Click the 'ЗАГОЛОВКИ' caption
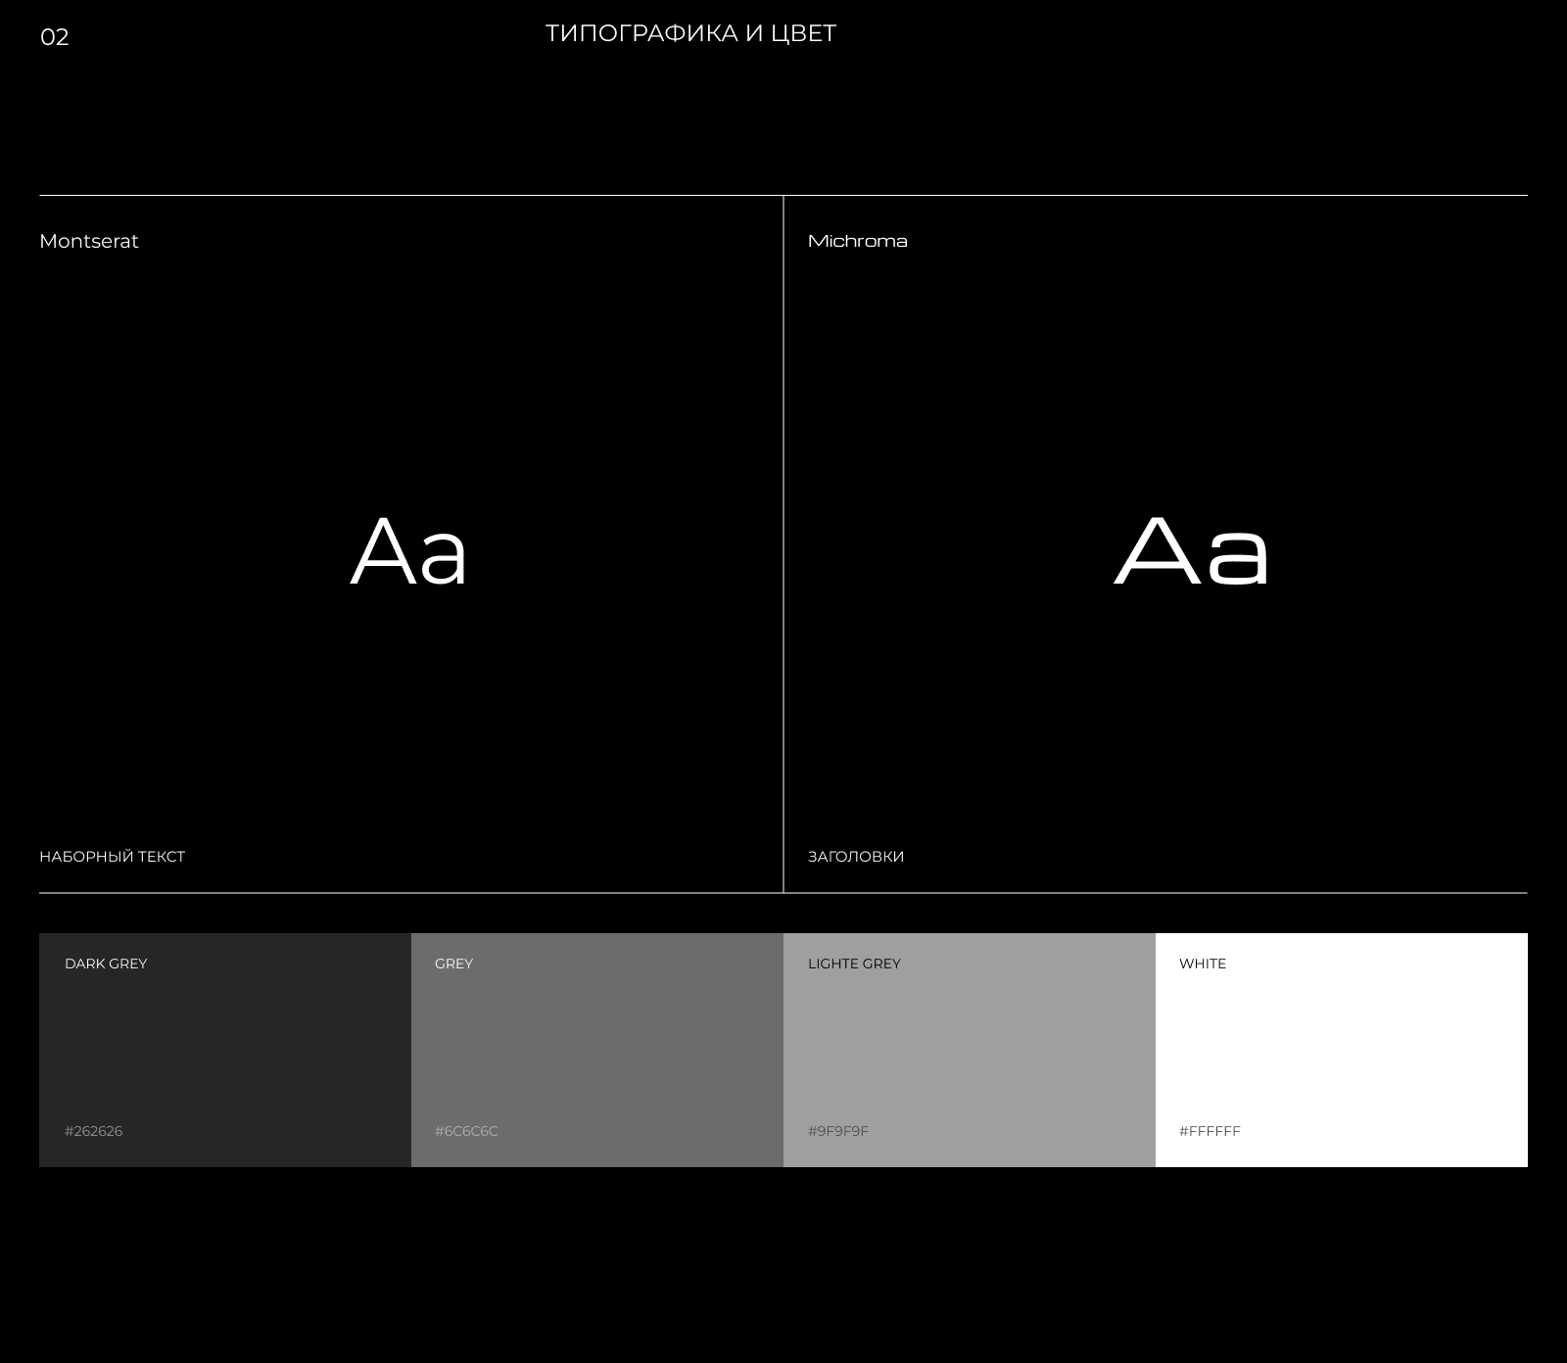This screenshot has width=1567, height=1363. [856, 857]
